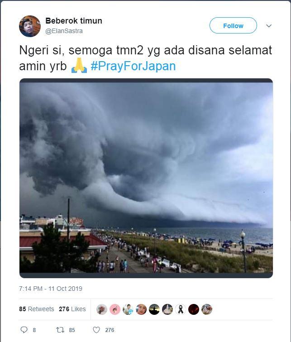
Task: Open the dark red liker avatar
Action: pyautogui.click(x=194, y=309)
